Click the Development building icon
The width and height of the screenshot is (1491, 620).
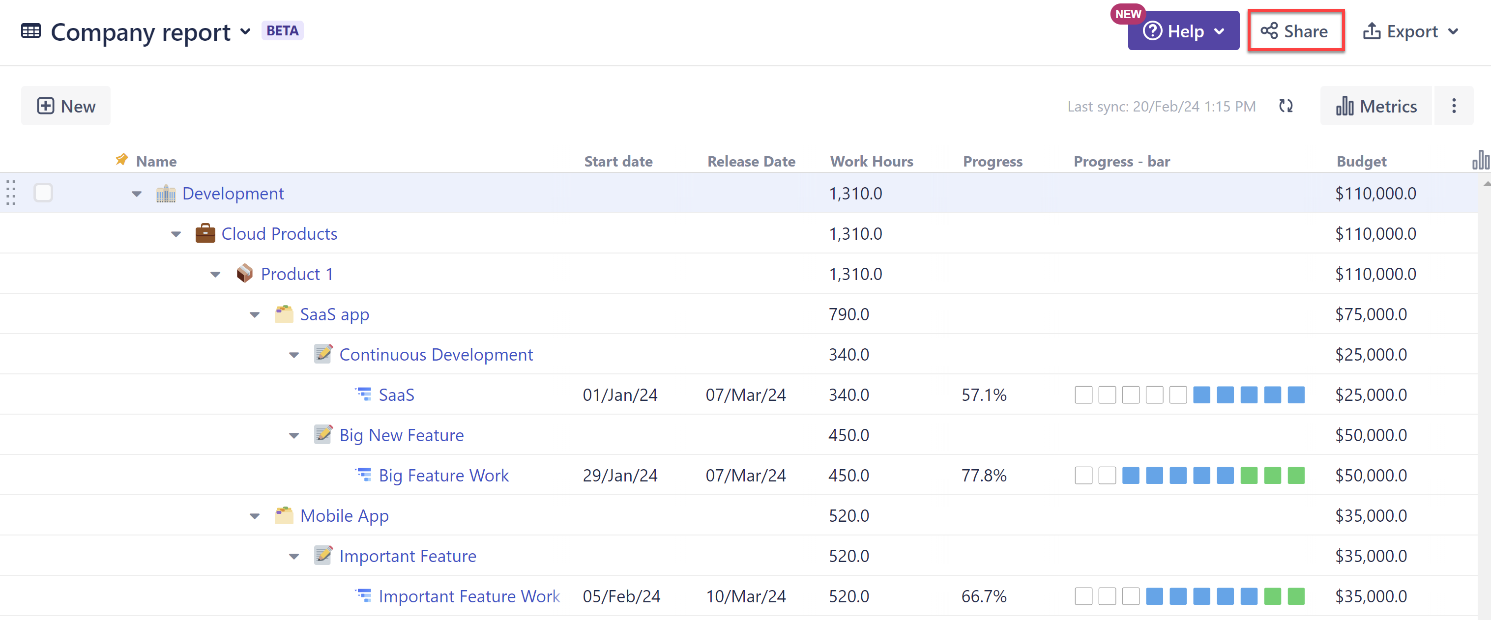pyautogui.click(x=166, y=193)
